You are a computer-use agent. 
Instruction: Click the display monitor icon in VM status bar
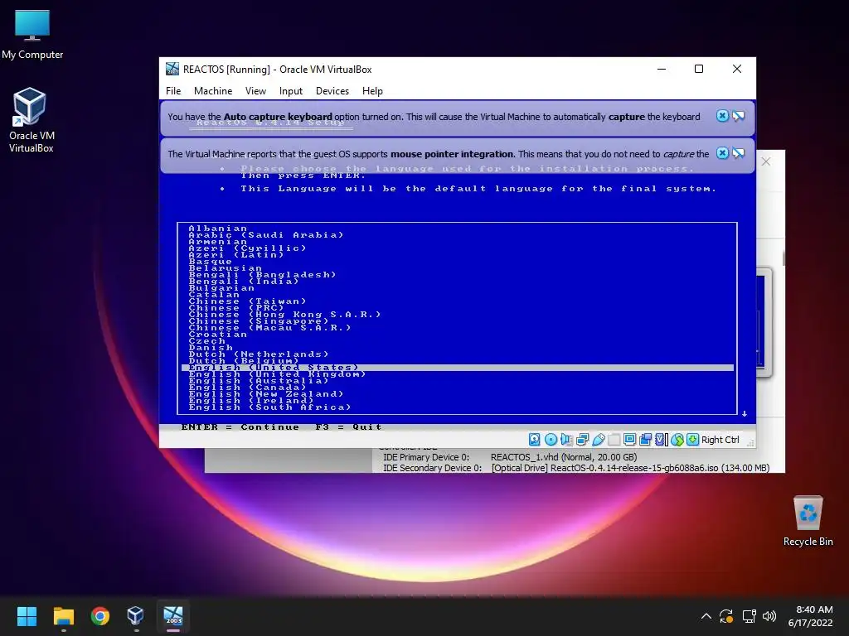pyautogui.click(x=630, y=440)
